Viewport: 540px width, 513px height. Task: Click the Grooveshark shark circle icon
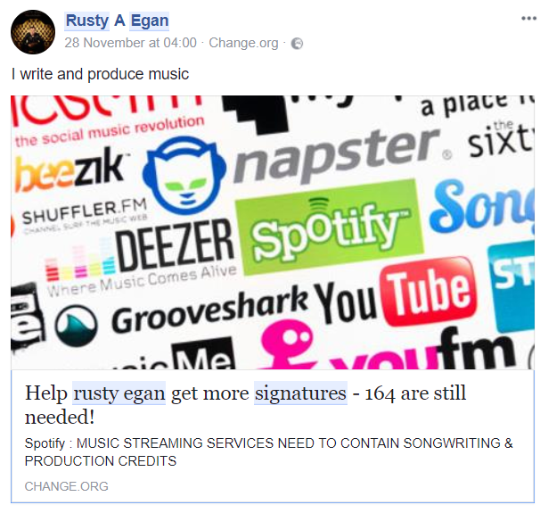pyautogui.click(x=77, y=326)
